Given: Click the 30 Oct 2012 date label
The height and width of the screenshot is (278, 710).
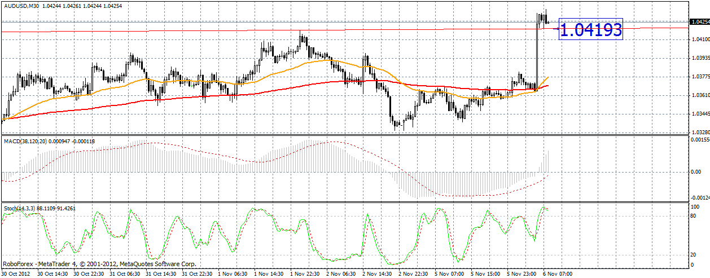Looking at the screenshot, I should pyautogui.click(x=15, y=273).
